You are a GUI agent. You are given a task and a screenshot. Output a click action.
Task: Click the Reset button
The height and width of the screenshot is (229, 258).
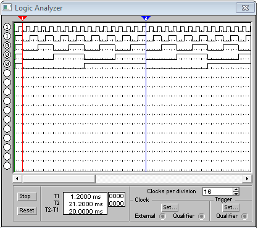point(27,210)
